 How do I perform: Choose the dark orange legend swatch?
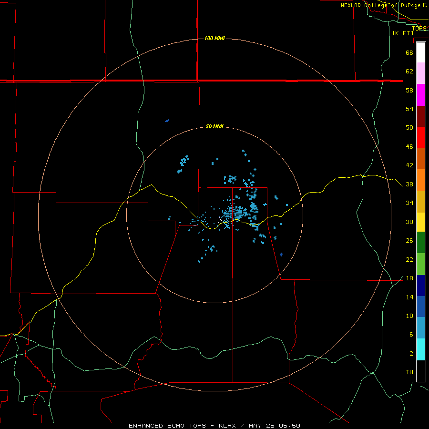(x=421, y=159)
